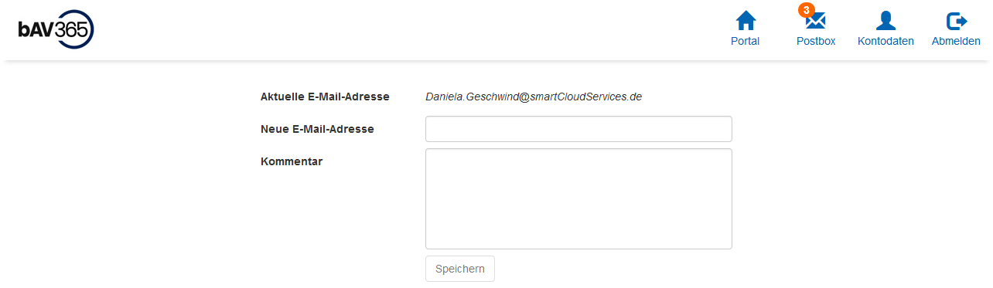The height and width of the screenshot is (288, 993).
Task: Click the orange notification badge showing 3
Action: 807,10
